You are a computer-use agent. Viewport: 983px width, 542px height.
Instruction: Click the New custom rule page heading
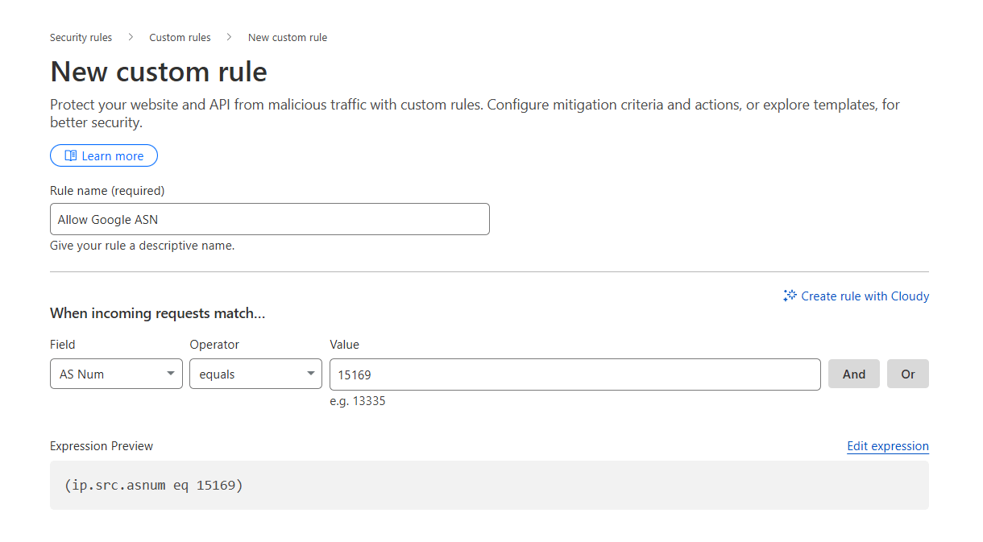(x=159, y=72)
